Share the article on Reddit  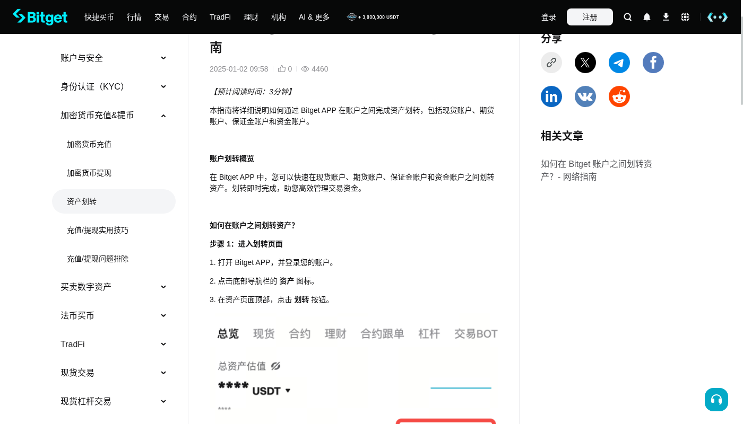(619, 96)
